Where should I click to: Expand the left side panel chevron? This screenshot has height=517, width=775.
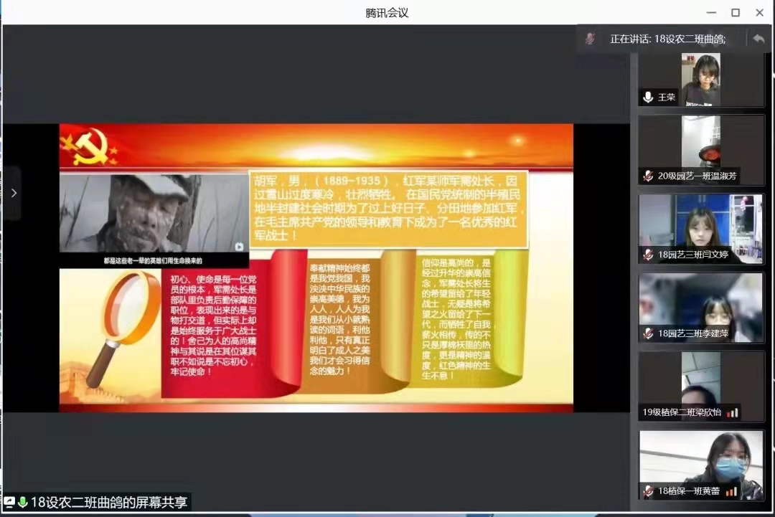(13, 193)
